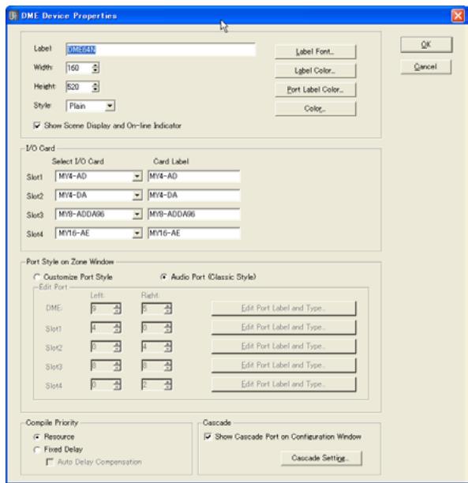Click Edit Port Label and Type for Slot4
This screenshot has height=483, width=468.
coord(284,384)
